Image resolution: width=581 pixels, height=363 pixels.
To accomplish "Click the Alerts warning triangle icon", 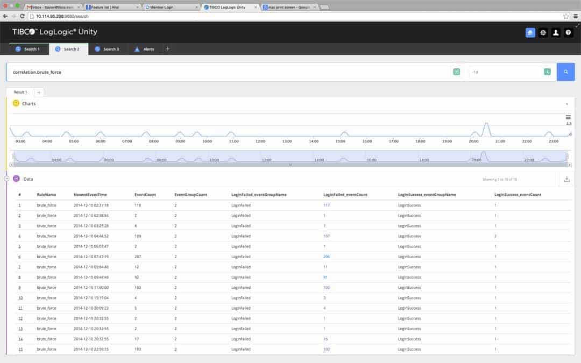I will click(x=137, y=49).
